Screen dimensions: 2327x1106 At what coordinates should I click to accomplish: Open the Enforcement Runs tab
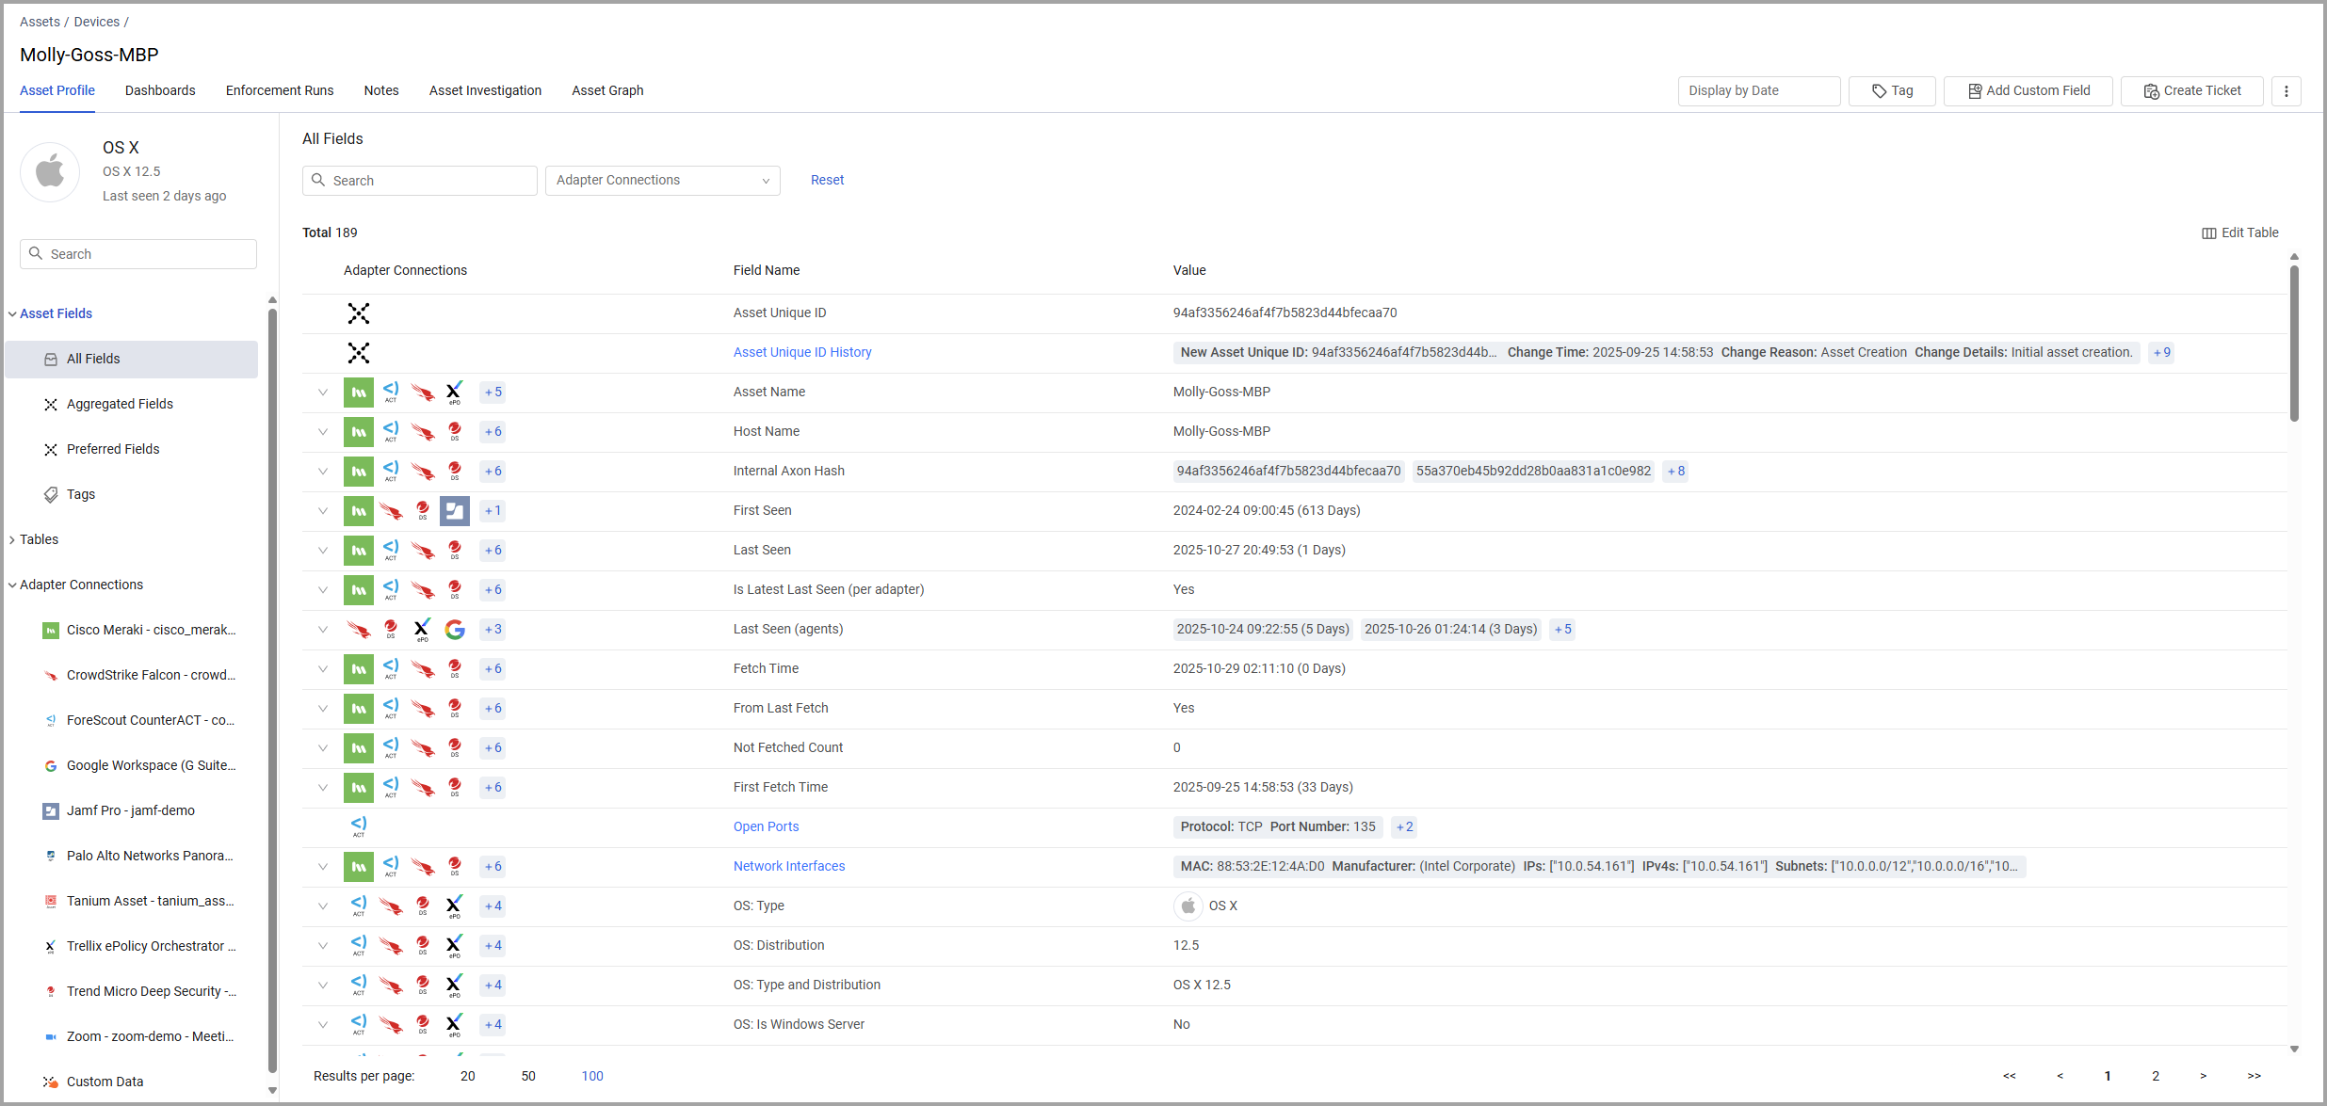280,91
